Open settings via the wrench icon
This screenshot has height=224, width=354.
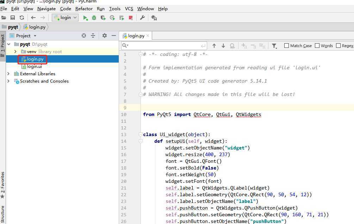pyautogui.click(x=142, y=18)
